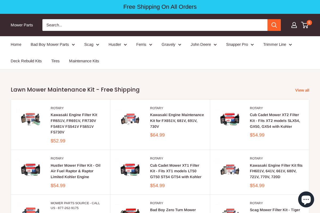Open the shopping cart icon
This screenshot has width=320, height=213.
click(305, 25)
